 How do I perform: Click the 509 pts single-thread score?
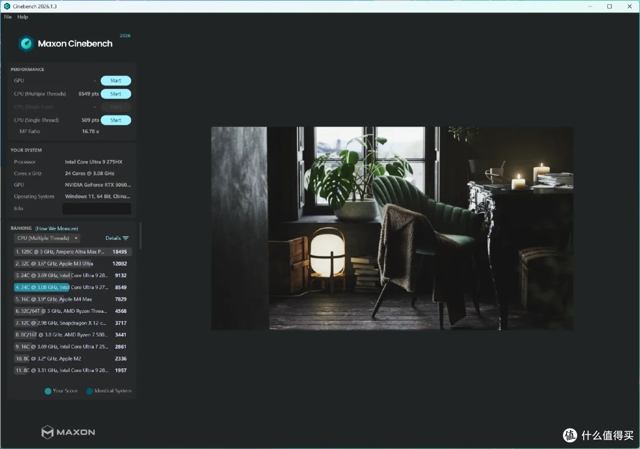[90, 120]
